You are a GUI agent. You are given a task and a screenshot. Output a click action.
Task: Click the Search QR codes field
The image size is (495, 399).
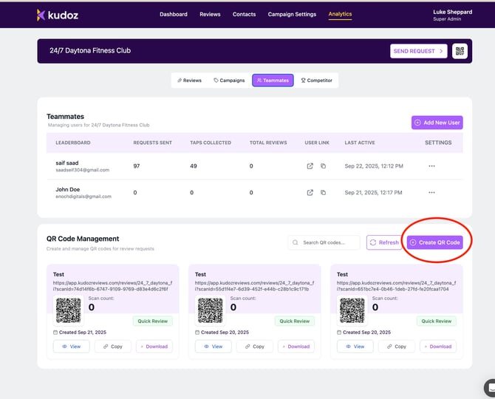click(x=325, y=242)
